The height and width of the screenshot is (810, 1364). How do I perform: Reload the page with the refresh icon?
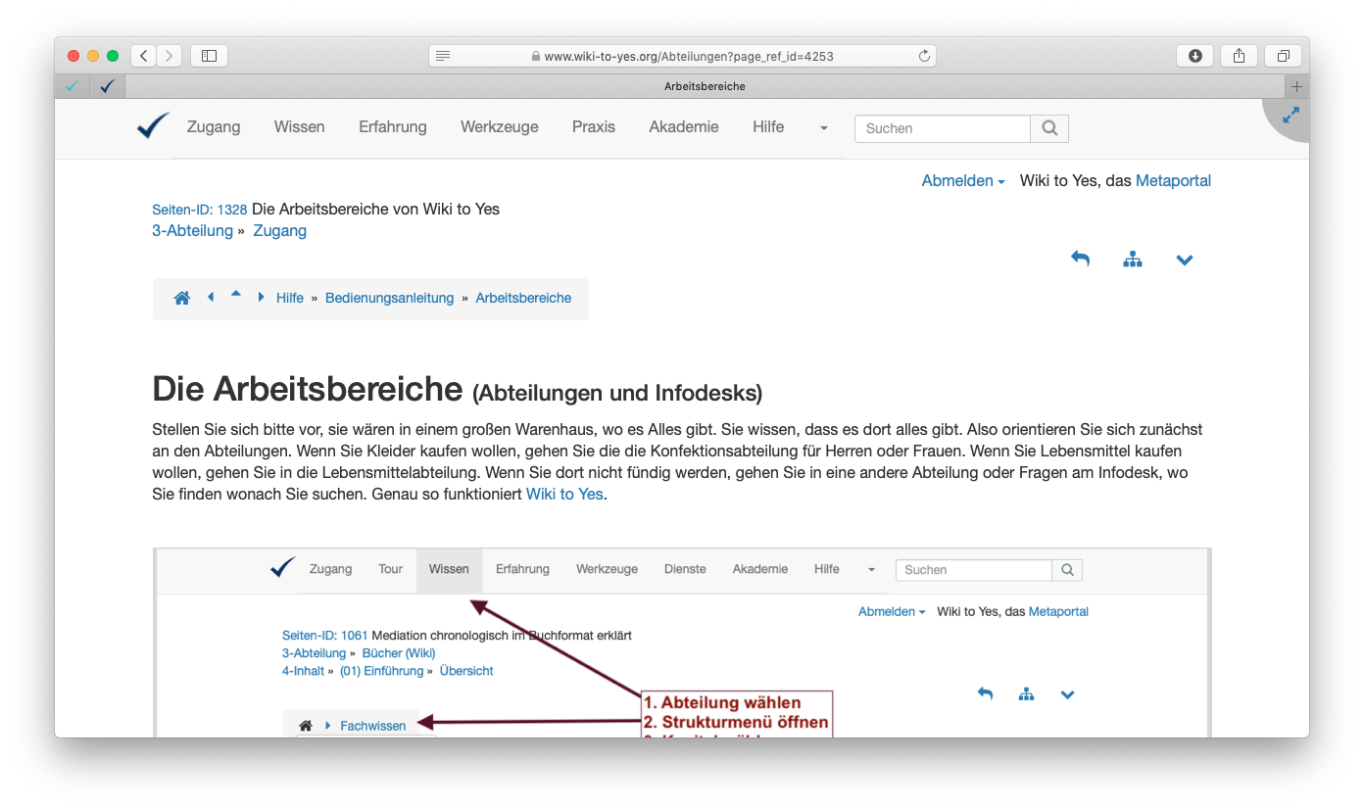tap(923, 56)
